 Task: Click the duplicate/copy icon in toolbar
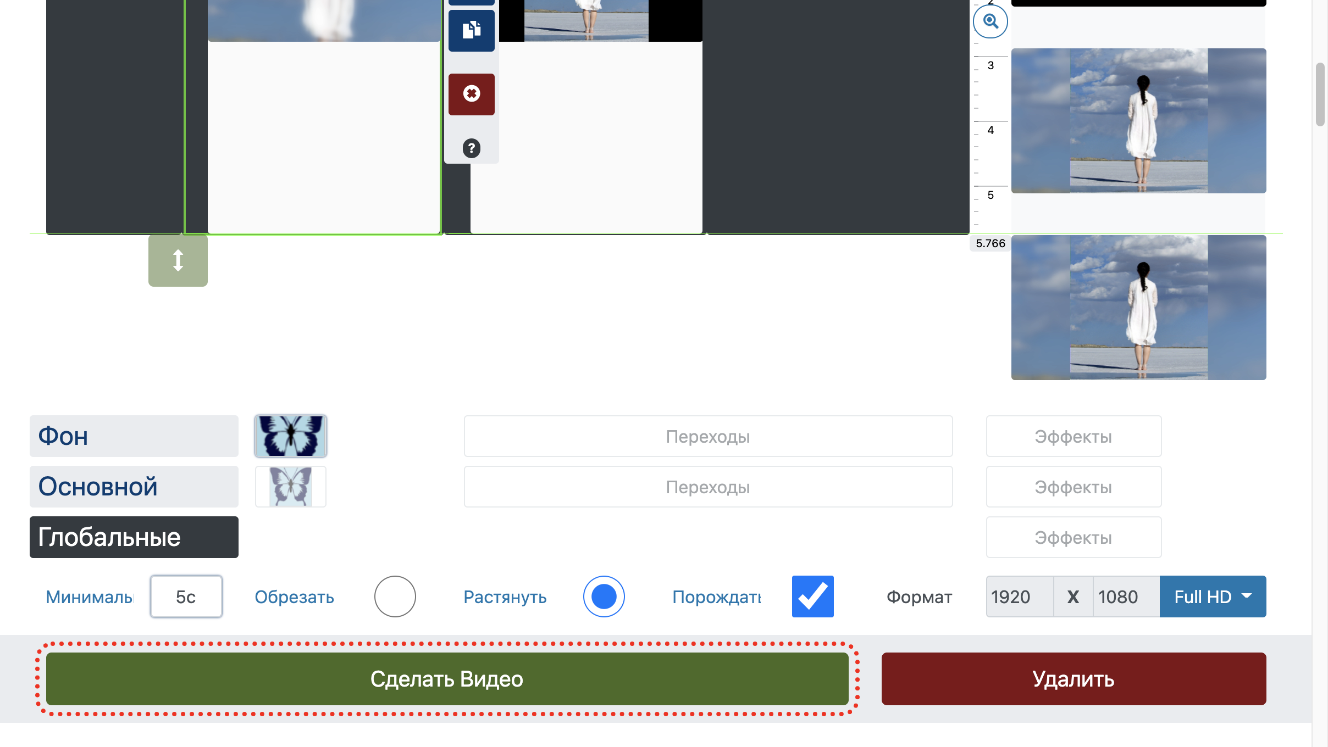(x=471, y=29)
